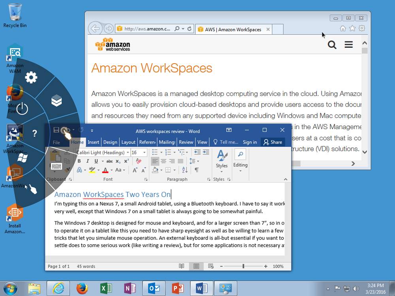The image size is (395, 296).
Task: Select the Format Painter icon
Action: tap(68, 170)
